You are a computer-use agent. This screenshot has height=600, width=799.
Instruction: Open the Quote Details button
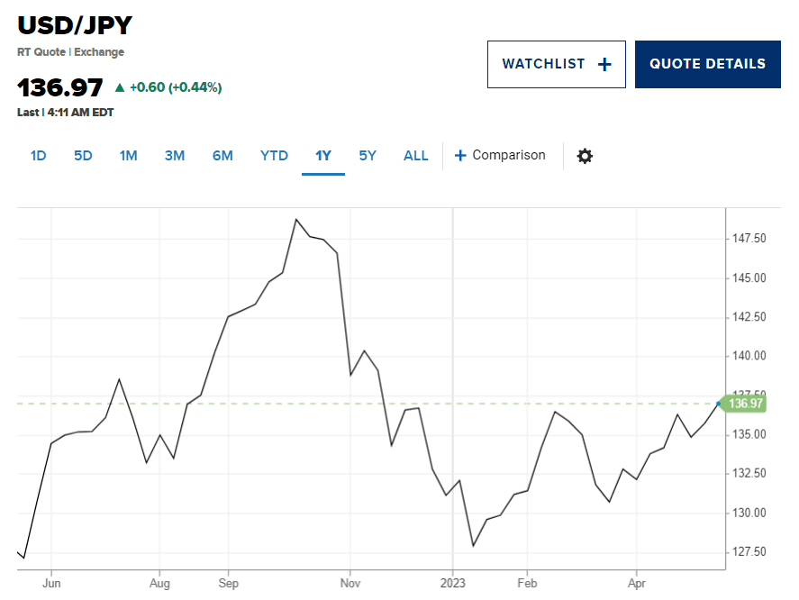coord(707,64)
